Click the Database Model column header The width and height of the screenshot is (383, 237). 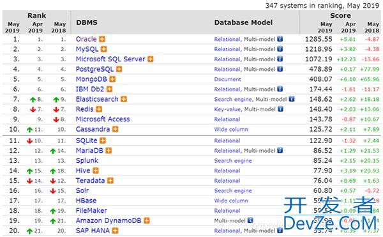tap(243, 22)
